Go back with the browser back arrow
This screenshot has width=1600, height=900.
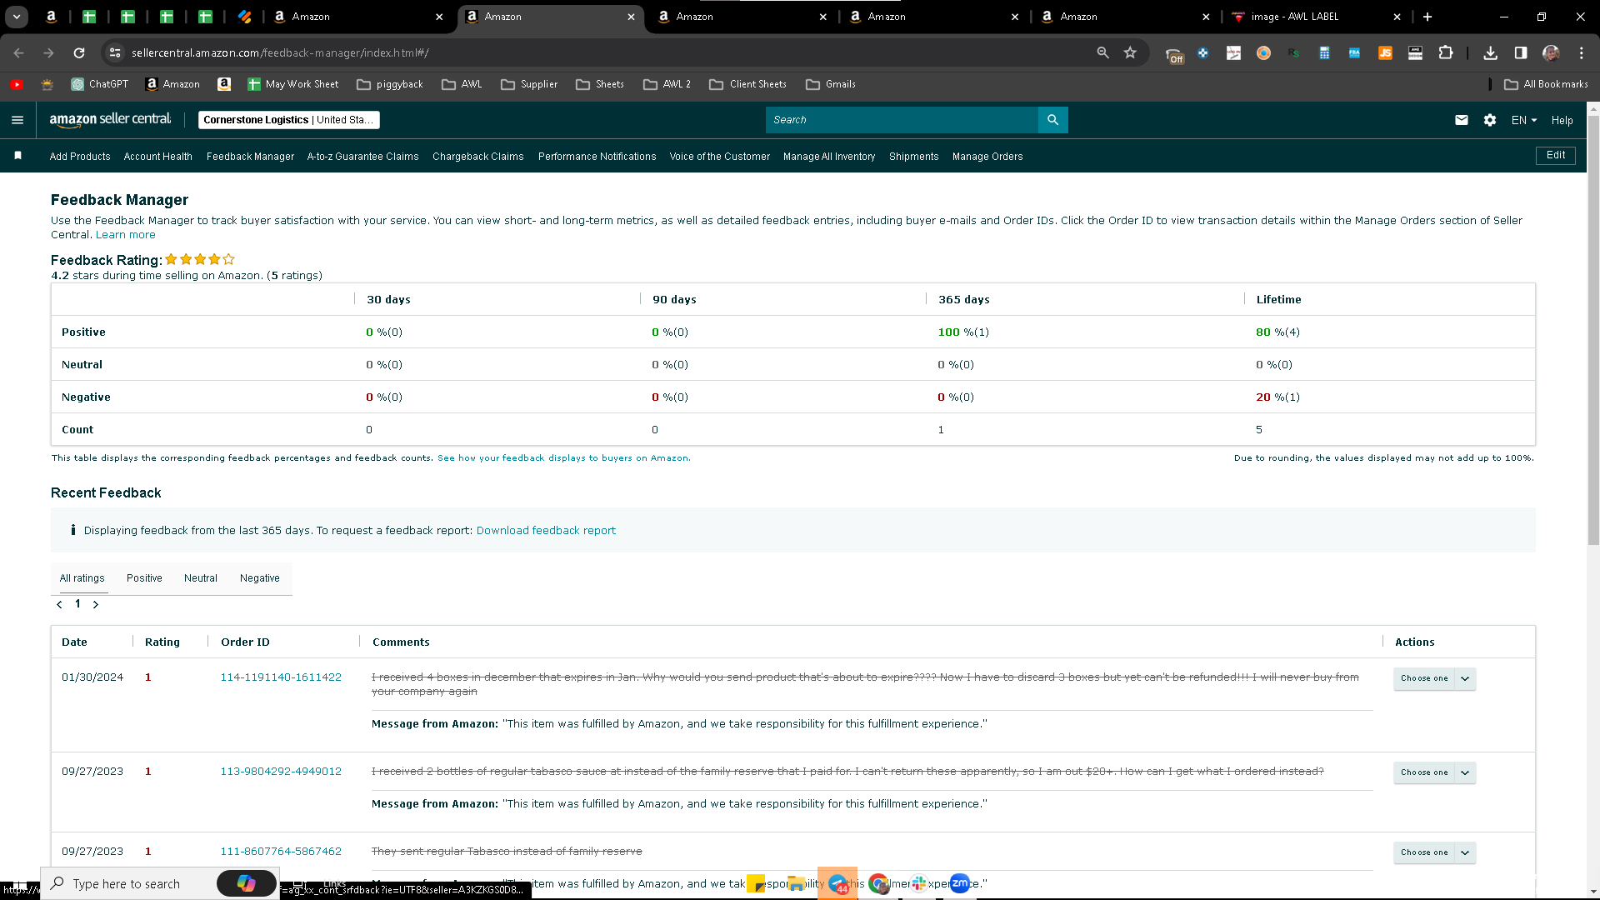18,52
